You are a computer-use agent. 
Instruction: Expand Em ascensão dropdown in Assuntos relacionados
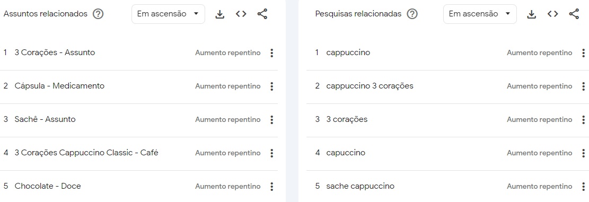coord(168,14)
